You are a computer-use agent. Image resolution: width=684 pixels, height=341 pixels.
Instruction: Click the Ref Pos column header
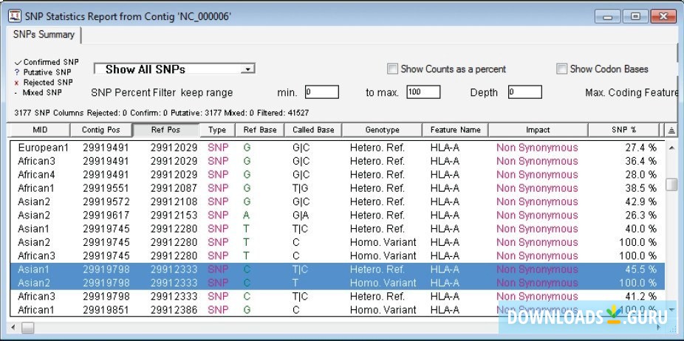point(167,130)
